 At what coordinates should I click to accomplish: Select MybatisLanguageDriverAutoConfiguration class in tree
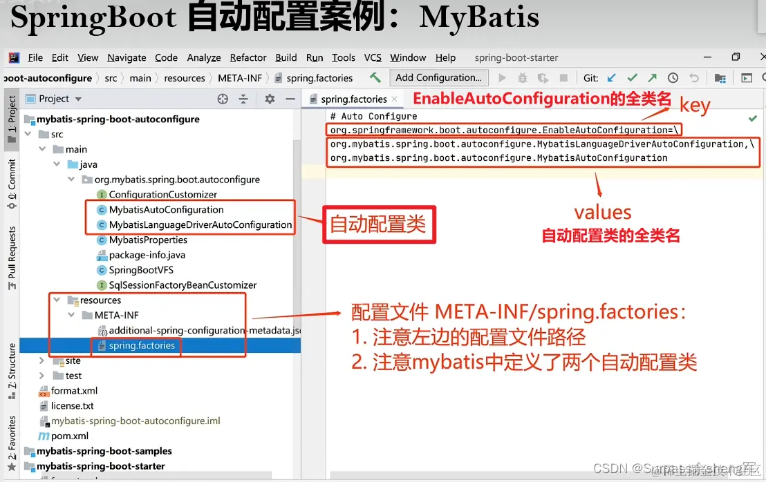tap(200, 225)
